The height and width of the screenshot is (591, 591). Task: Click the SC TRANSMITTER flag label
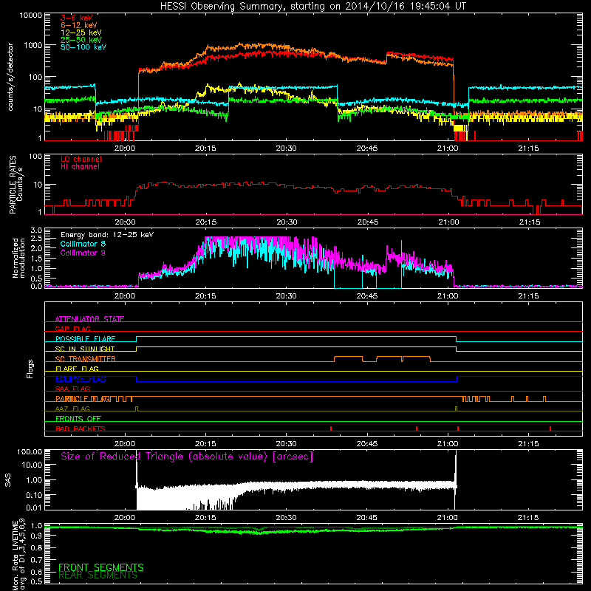[85, 359]
